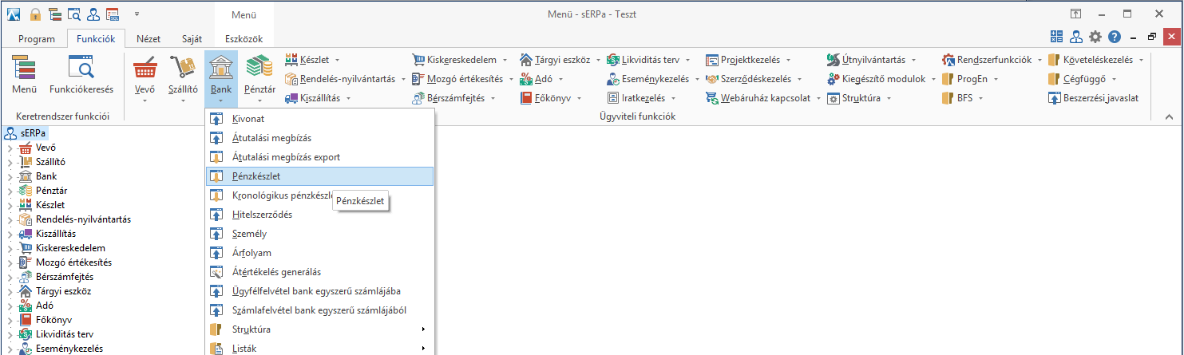Image resolution: width=1184 pixels, height=355 pixels.
Task: Open Projektkezelés ribbon menu
Action: (x=749, y=60)
